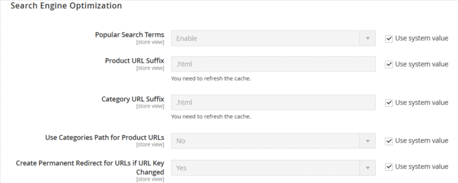The width and height of the screenshot is (458, 183).
Task: Open the Popular Search Terms dropdown
Action: point(273,38)
